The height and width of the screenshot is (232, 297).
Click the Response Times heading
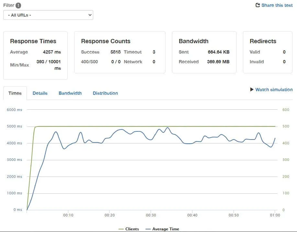click(x=33, y=41)
